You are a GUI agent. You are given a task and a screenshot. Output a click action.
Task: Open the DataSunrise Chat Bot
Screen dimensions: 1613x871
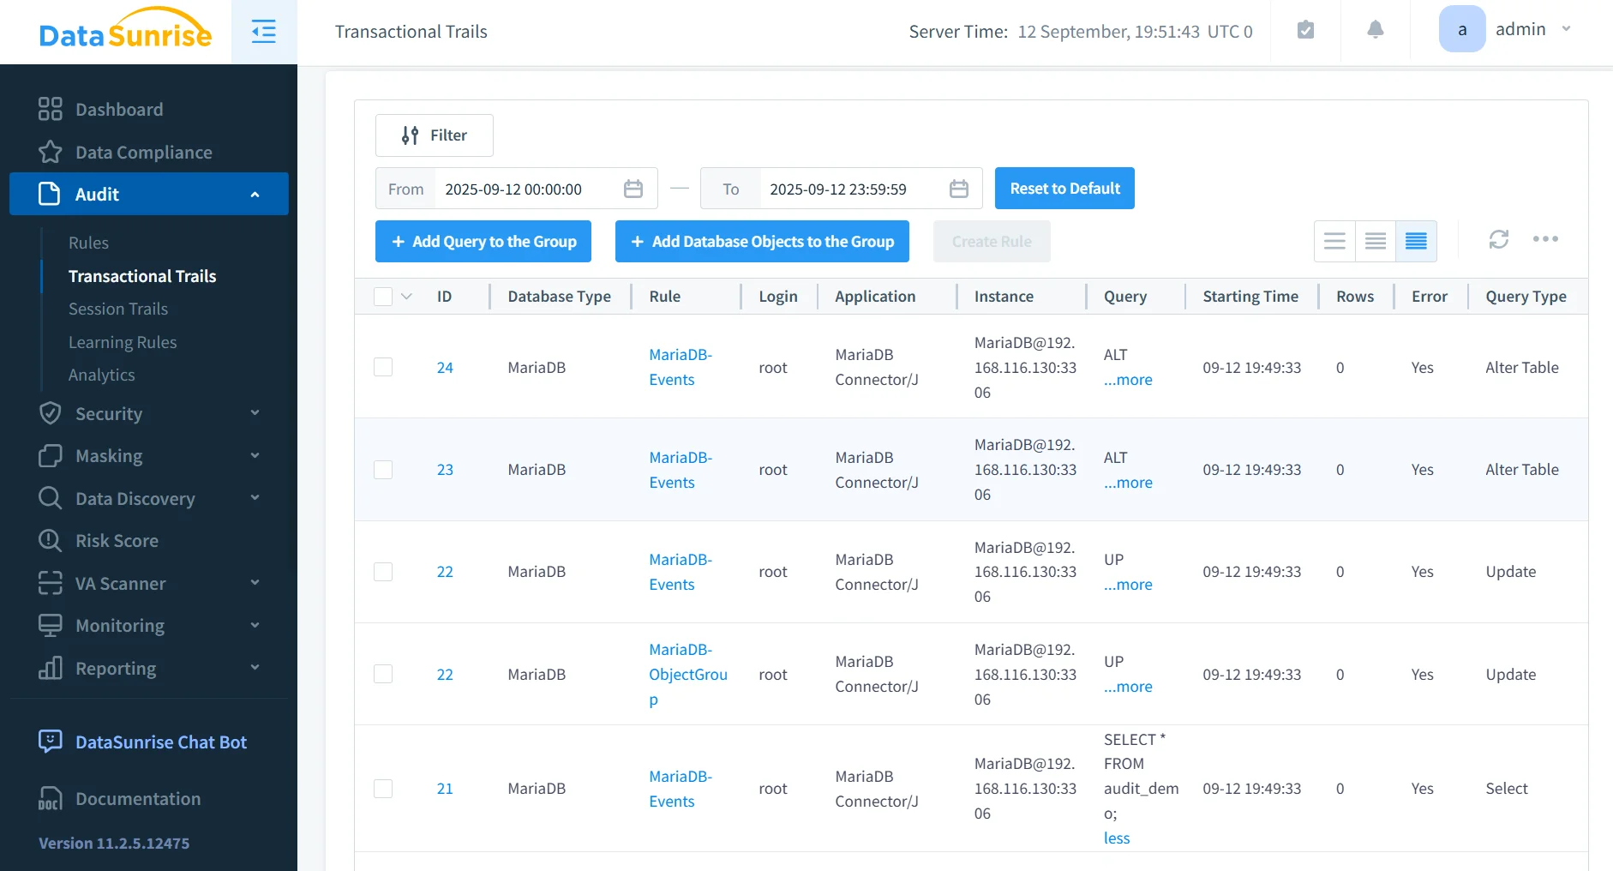[x=160, y=742]
